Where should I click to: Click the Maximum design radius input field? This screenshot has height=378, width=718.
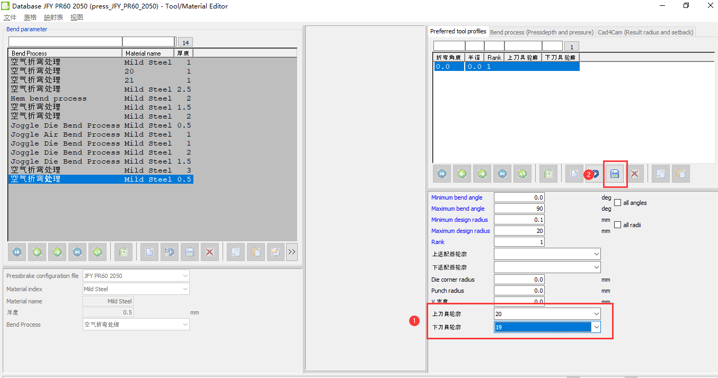click(x=519, y=231)
